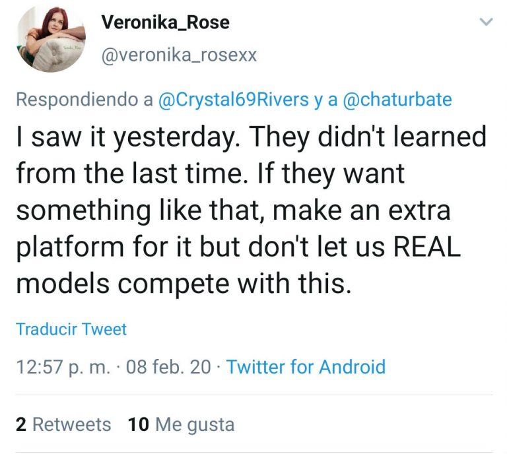Screen dimensions: 507x454
Task: Click the Traducir Tweet link
Action: click(x=71, y=329)
